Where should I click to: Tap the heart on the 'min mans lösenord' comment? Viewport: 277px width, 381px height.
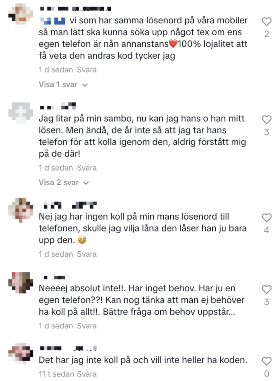(x=266, y=218)
